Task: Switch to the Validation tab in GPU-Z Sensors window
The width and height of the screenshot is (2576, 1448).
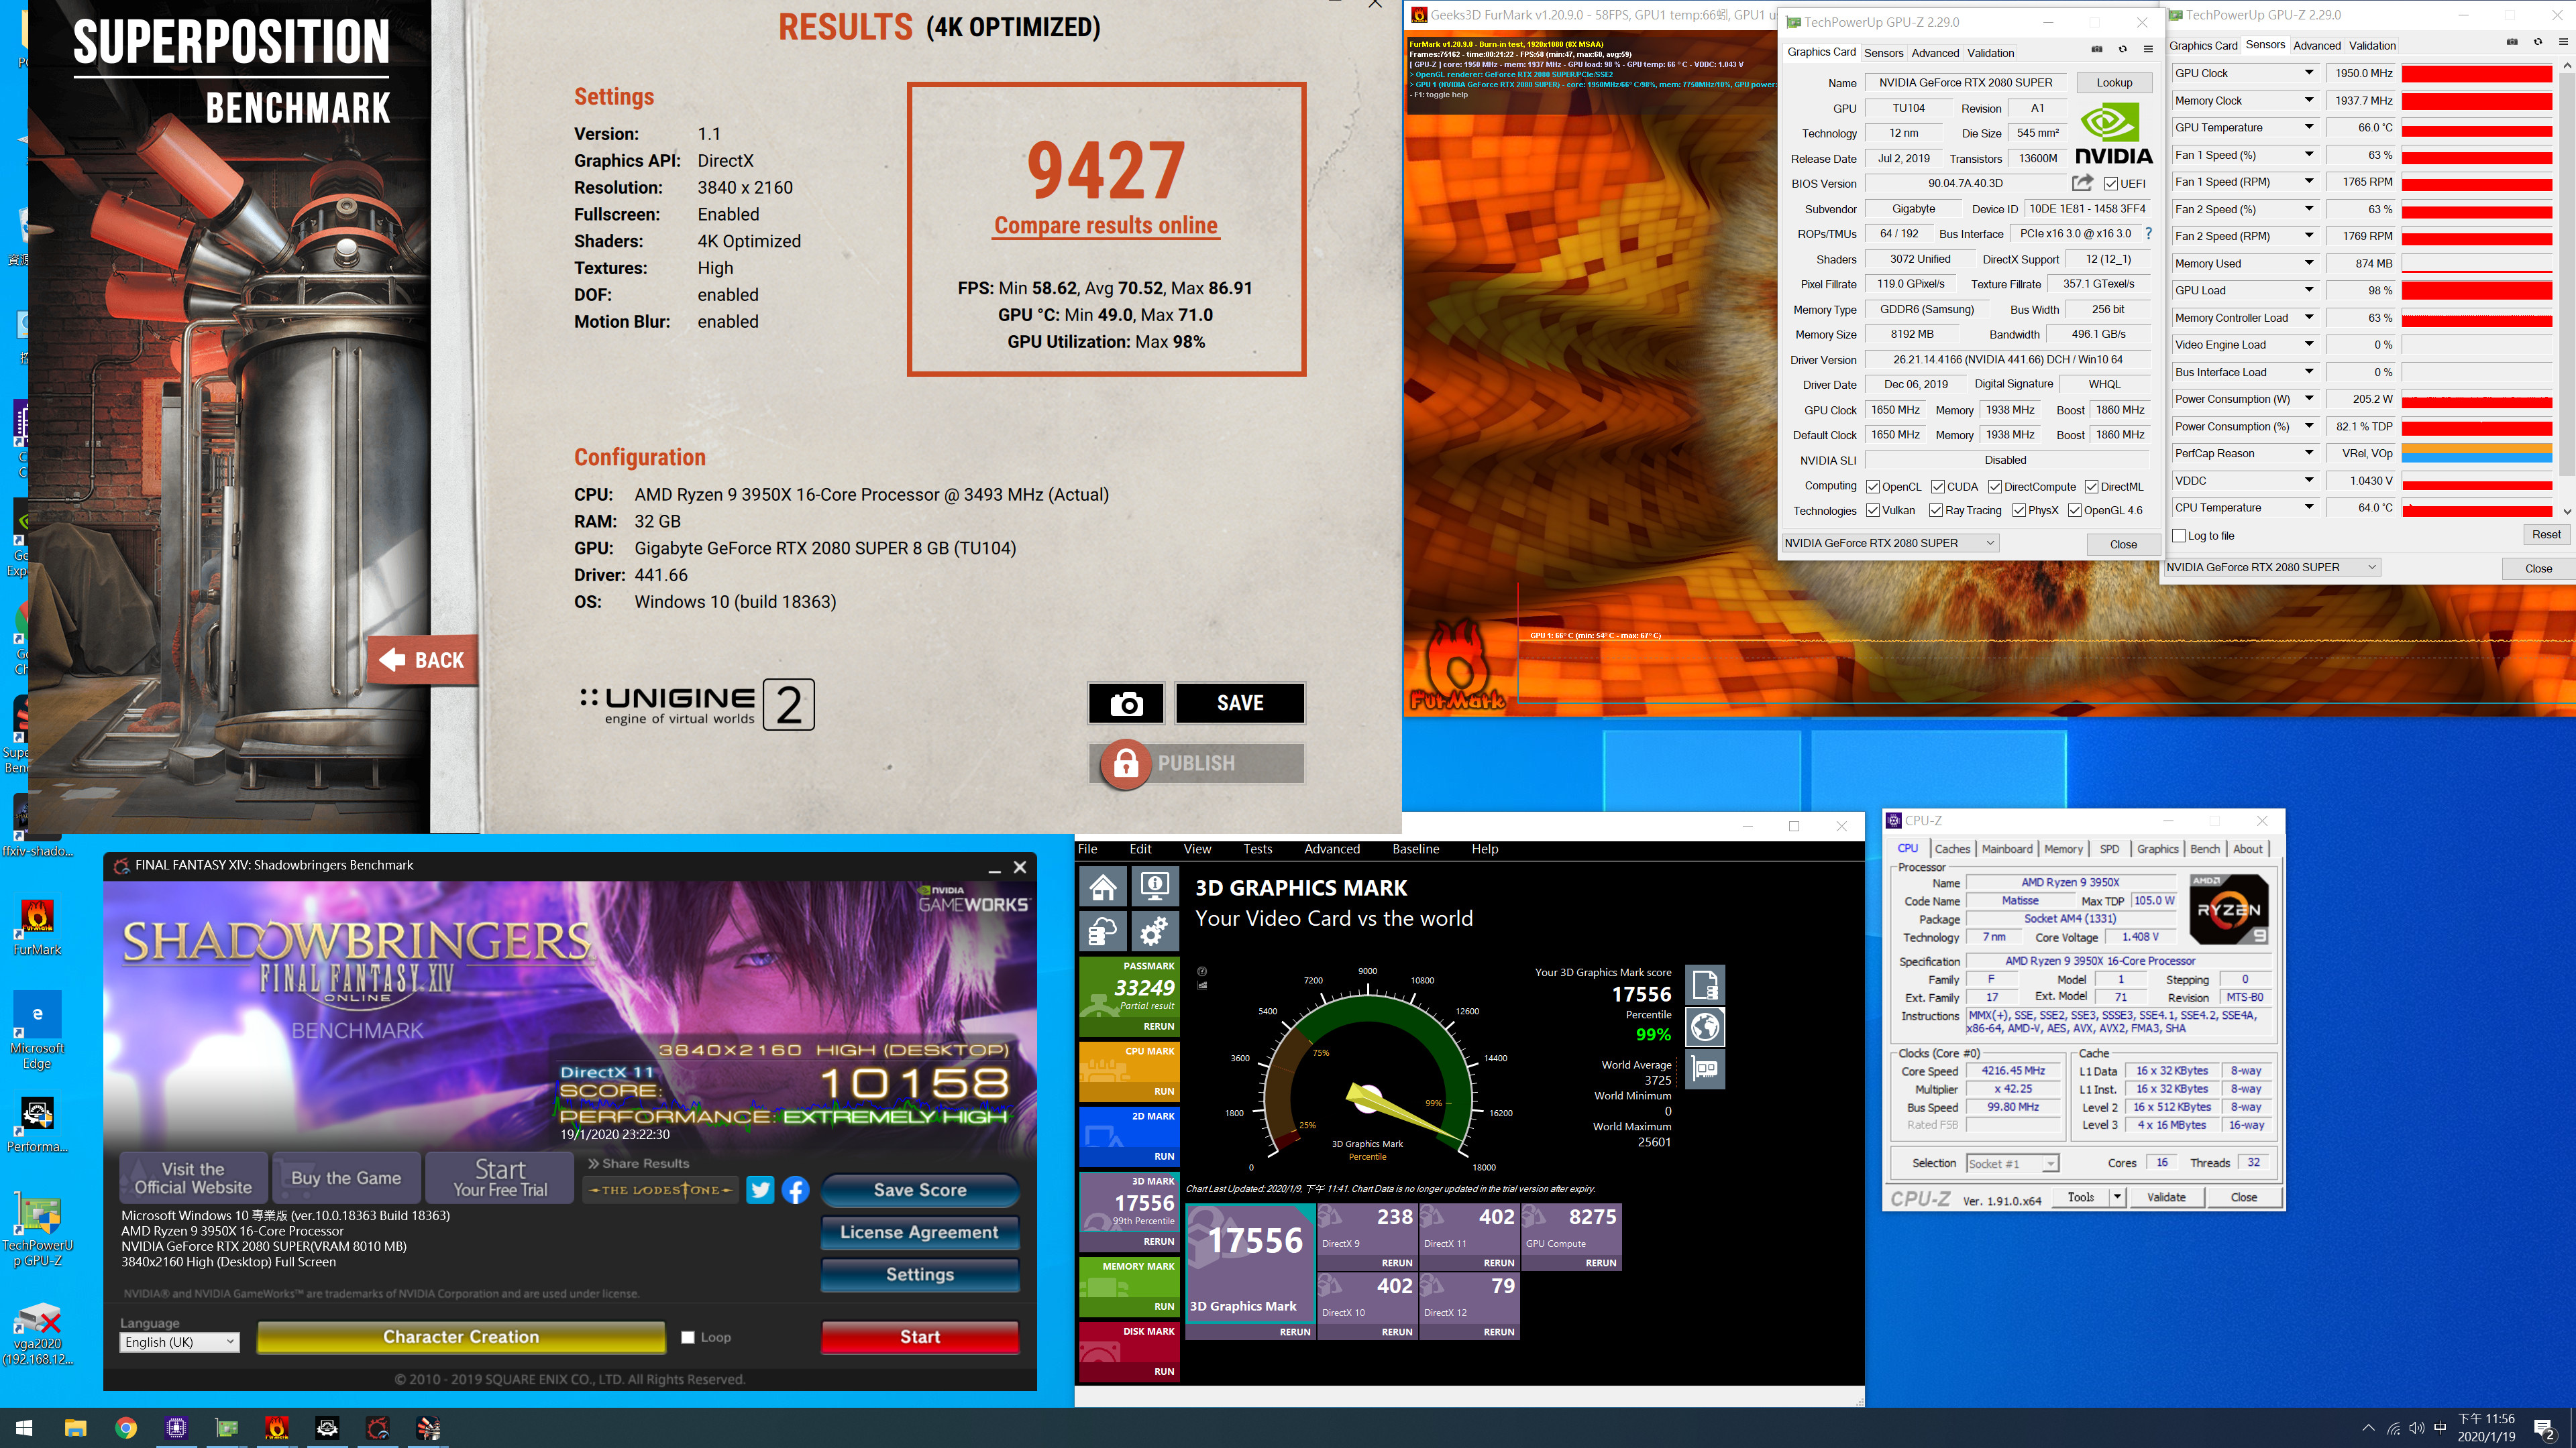Action: coord(2372,45)
